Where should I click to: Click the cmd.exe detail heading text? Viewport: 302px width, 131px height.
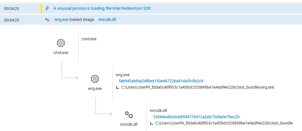tap(89, 39)
